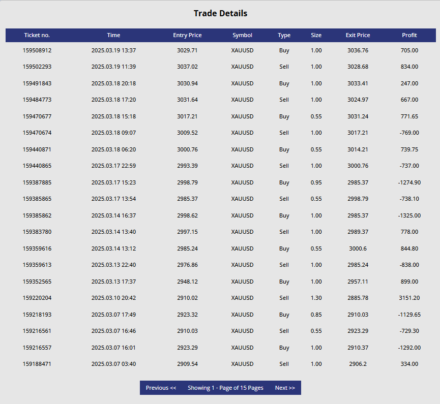Click the Type column header
Viewport: 440px width, 404px height.
coord(284,35)
